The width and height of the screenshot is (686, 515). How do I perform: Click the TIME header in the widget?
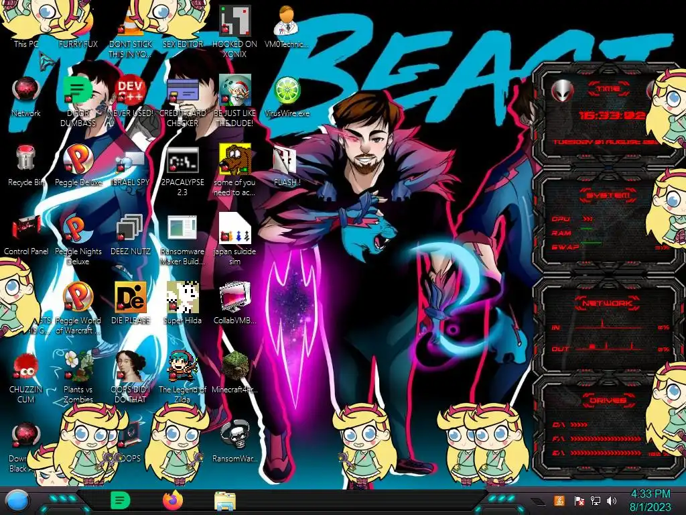pos(608,89)
